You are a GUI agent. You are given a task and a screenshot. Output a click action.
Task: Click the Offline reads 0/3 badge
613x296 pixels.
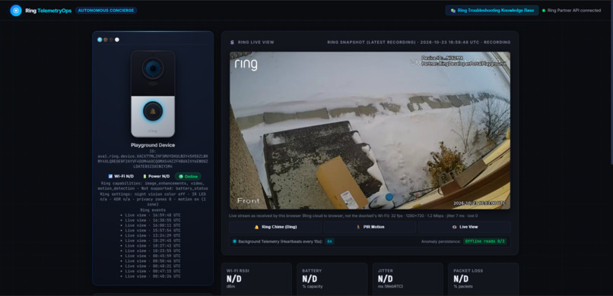[484, 241]
